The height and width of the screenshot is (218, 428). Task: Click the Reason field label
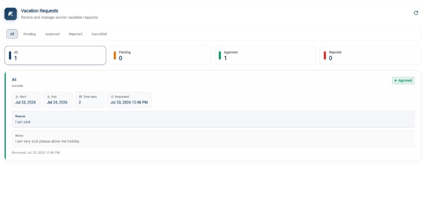click(x=20, y=116)
